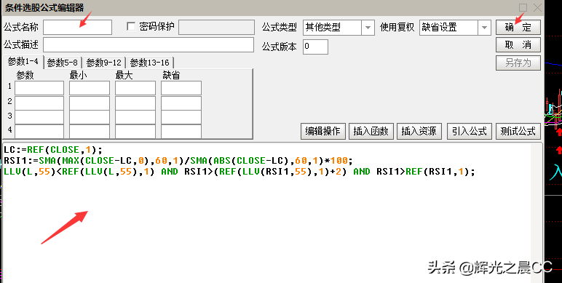562x283 pixels.
Task: Click the LC:=REF(CLOSE,1); code line
Action: pos(53,150)
